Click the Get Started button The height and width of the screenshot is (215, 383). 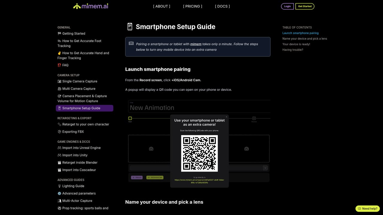[305, 6]
